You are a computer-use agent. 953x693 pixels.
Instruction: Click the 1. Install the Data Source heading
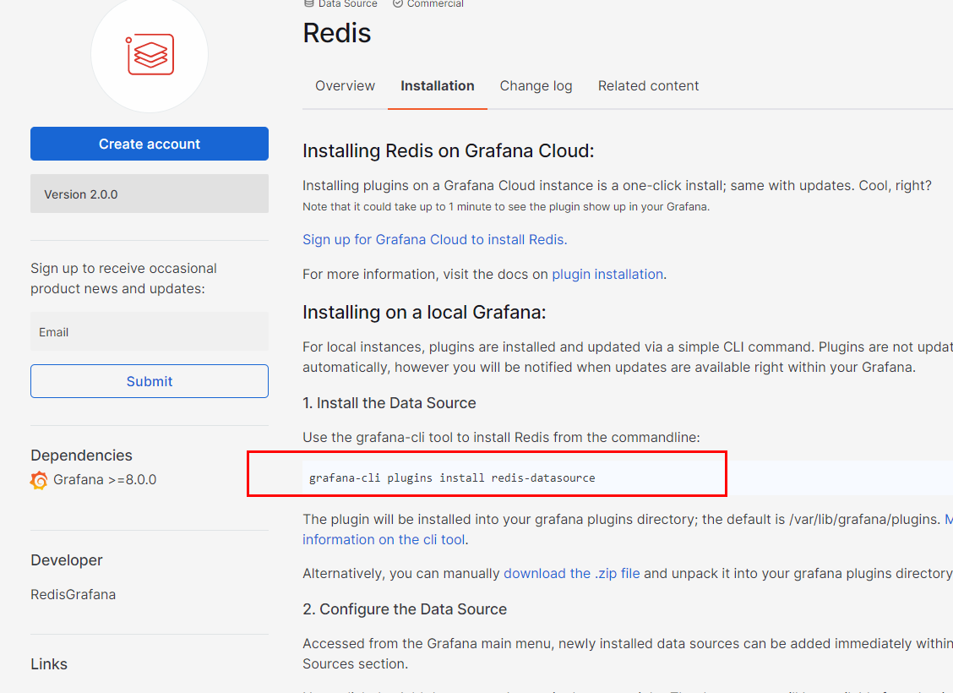[389, 403]
